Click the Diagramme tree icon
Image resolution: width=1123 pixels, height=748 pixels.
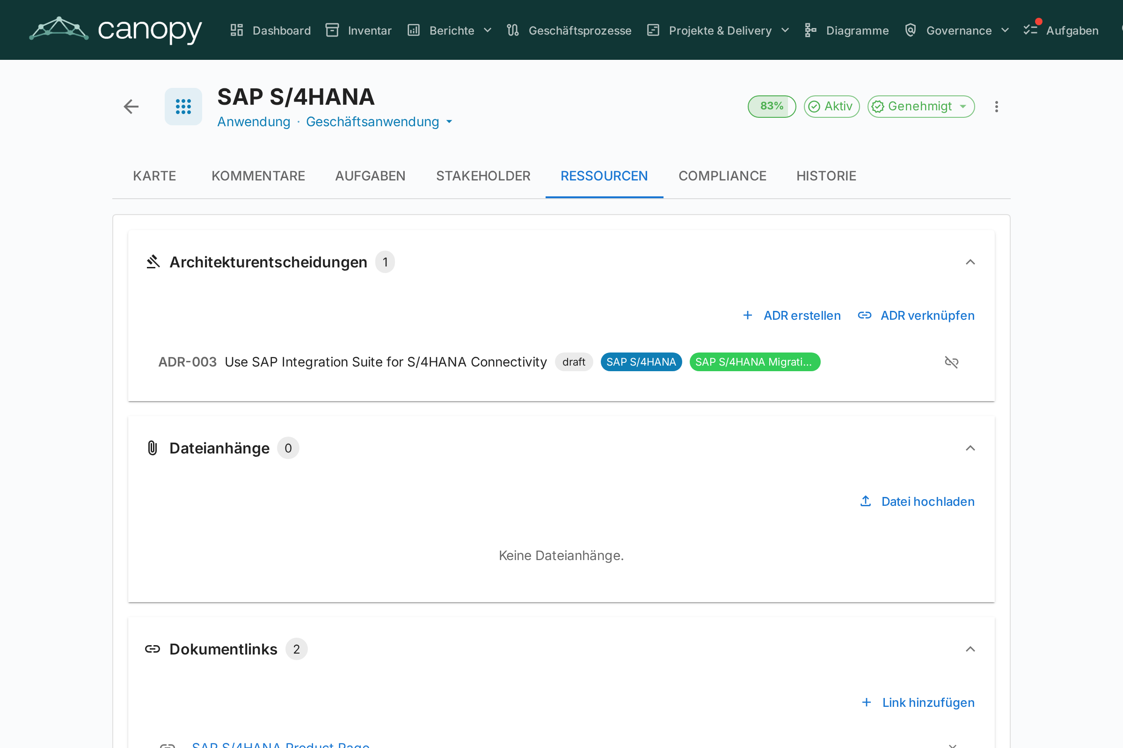point(810,30)
